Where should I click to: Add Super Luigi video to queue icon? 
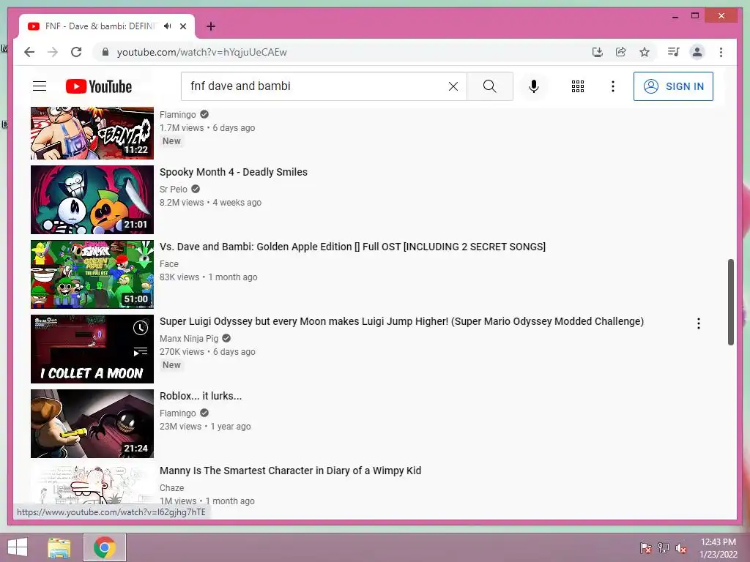point(141,352)
